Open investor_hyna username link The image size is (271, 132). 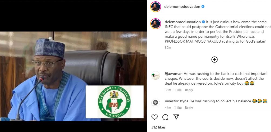coord(177,101)
